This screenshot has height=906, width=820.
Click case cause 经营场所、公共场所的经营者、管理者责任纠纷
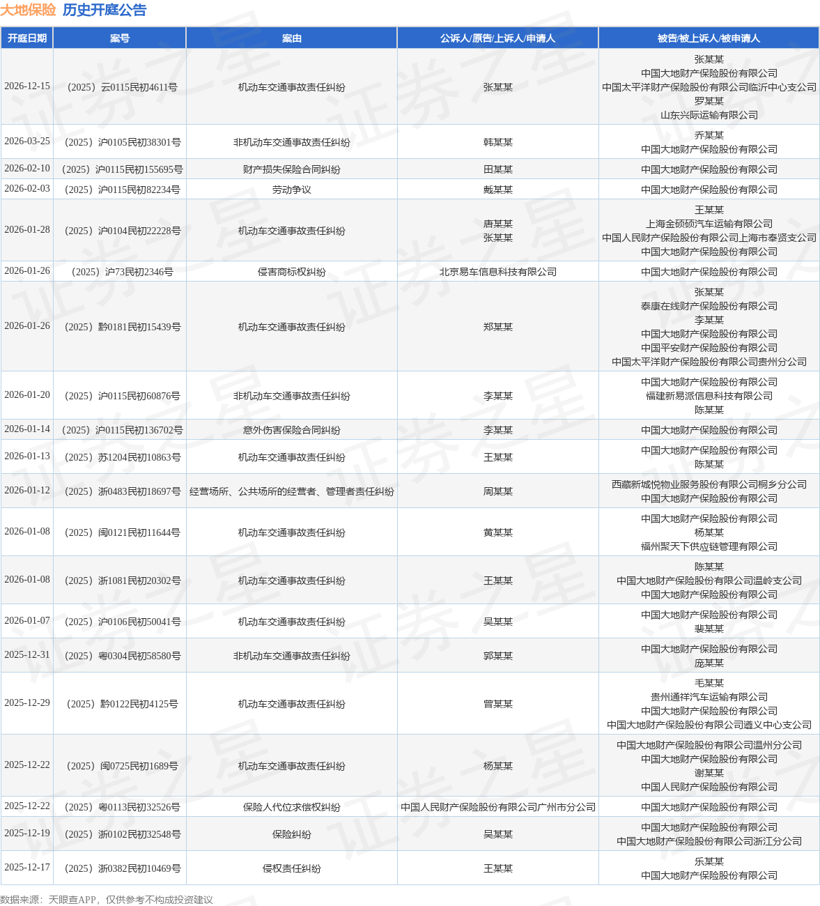292,491
